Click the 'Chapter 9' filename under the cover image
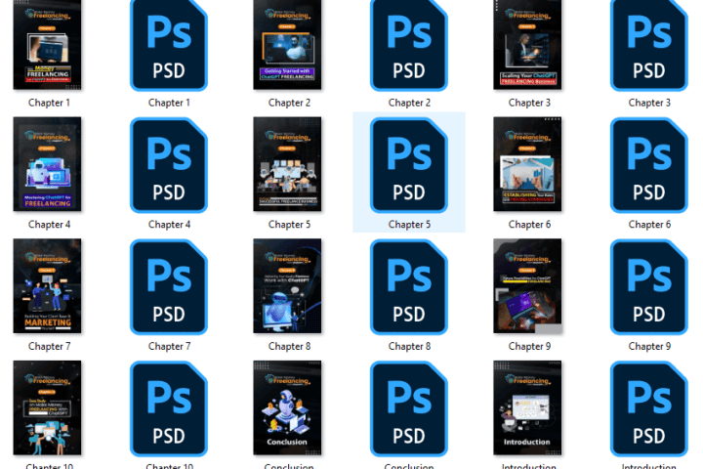 click(x=529, y=347)
